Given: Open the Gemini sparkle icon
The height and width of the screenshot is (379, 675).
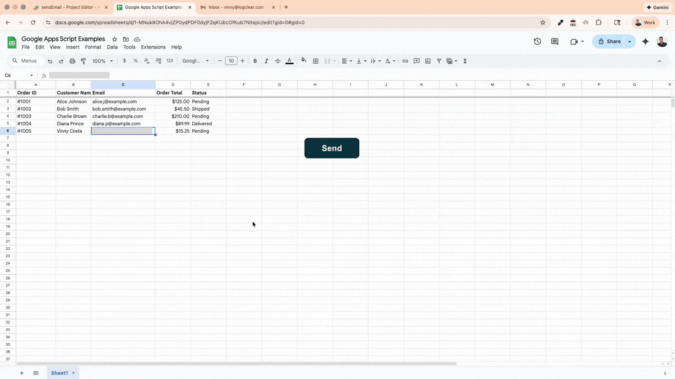Looking at the screenshot, I should tap(645, 42).
